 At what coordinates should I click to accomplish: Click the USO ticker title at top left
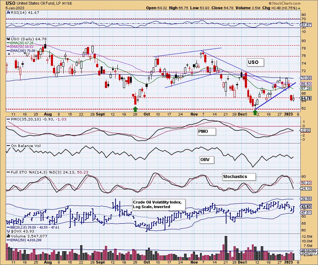tap(10, 3)
